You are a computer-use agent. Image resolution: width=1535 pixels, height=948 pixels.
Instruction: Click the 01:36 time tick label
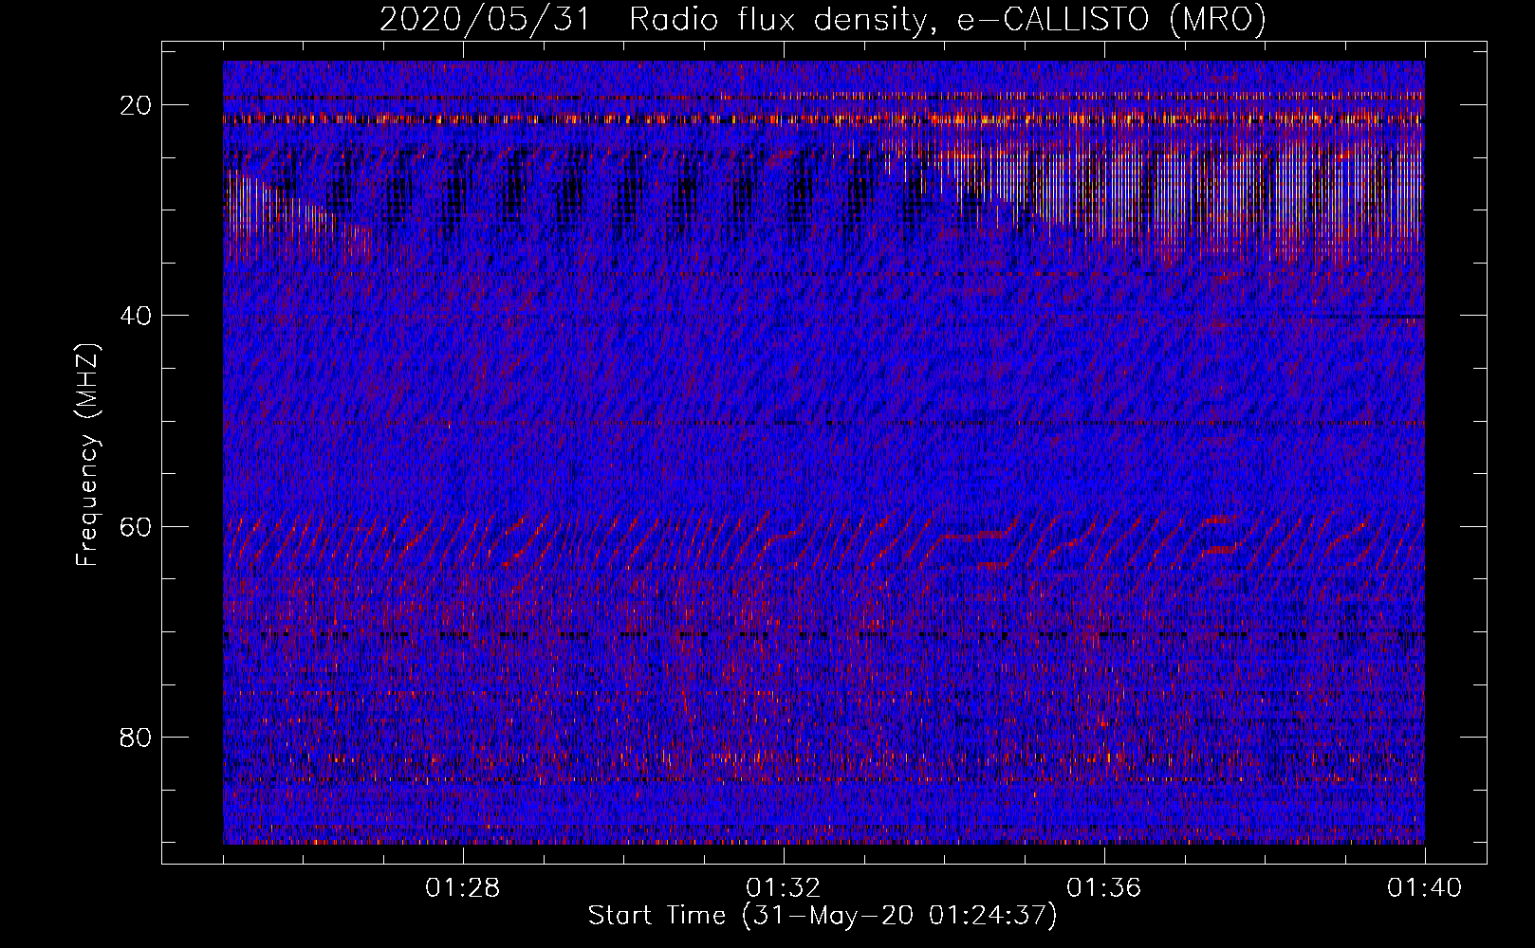[1104, 888]
